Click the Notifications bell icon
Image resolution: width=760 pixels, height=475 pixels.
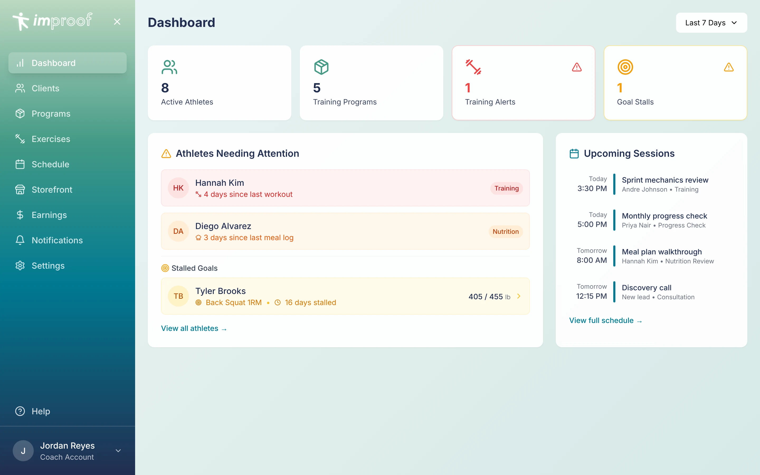pyautogui.click(x=20, y=240)
